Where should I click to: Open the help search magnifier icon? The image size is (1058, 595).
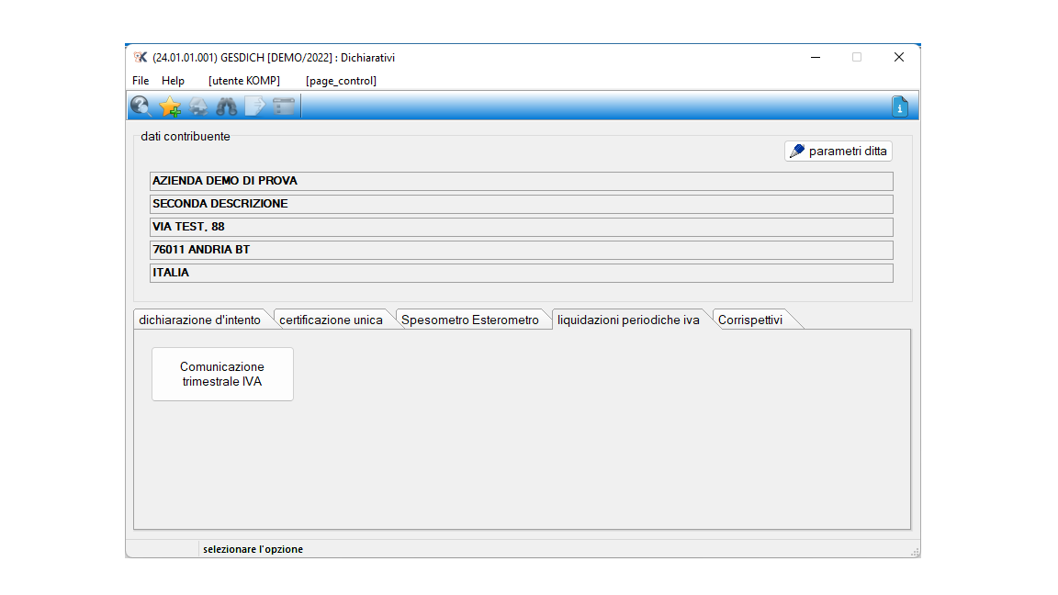pyautogui.click(x=141, y=106)
